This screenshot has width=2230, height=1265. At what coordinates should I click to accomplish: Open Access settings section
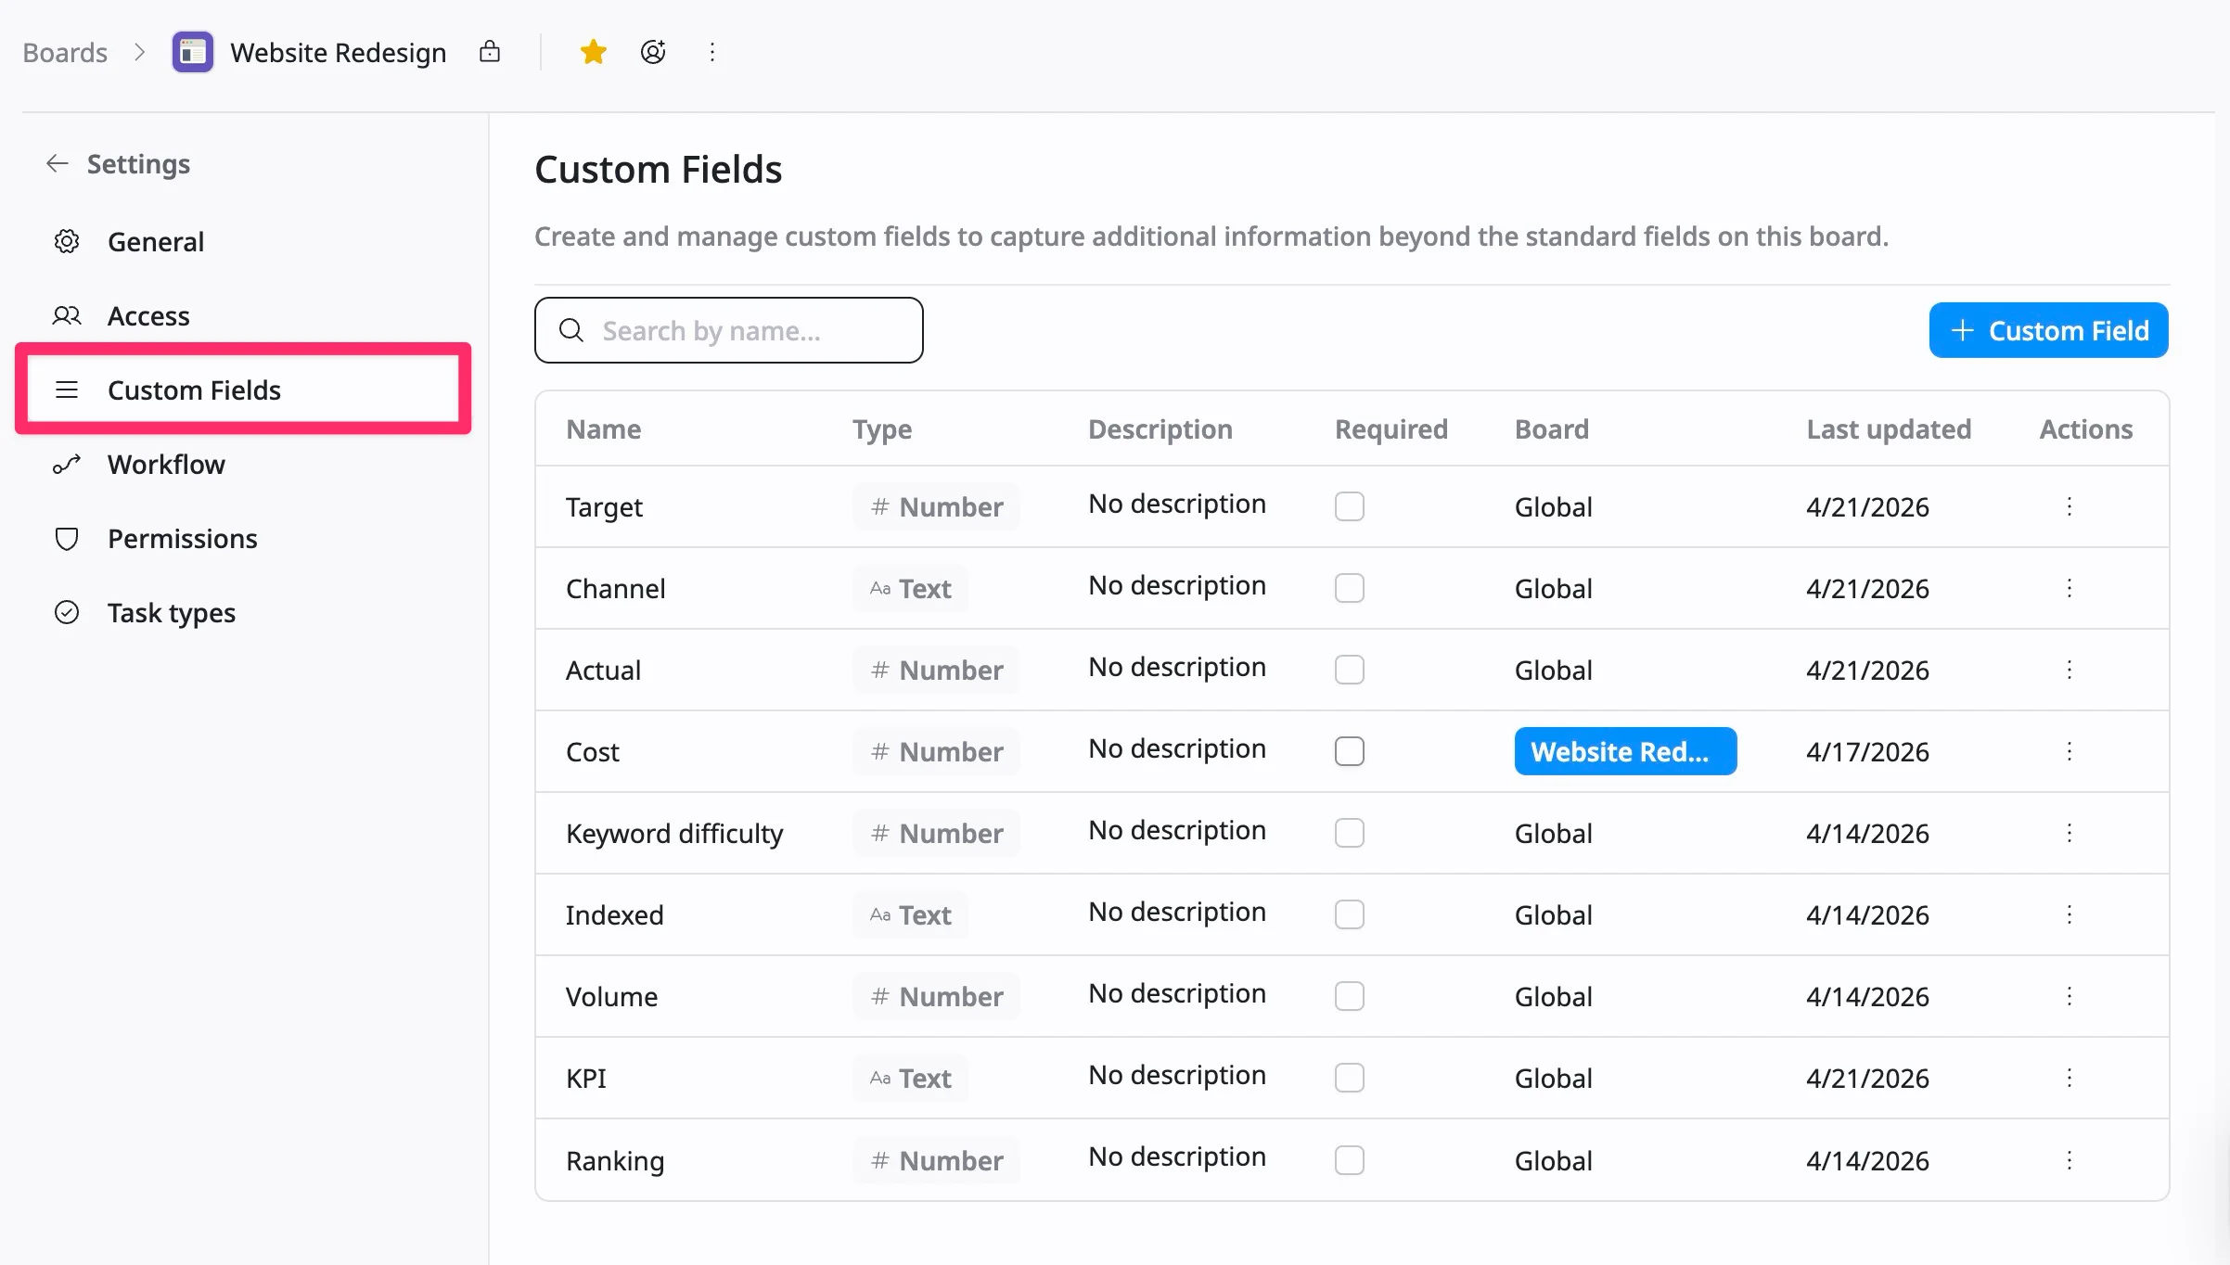[x=243, y=315]
